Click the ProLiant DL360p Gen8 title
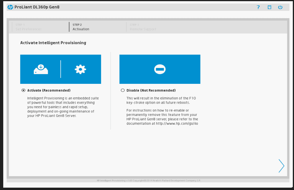Screen dimensions: 294x190 click(37, 7)
